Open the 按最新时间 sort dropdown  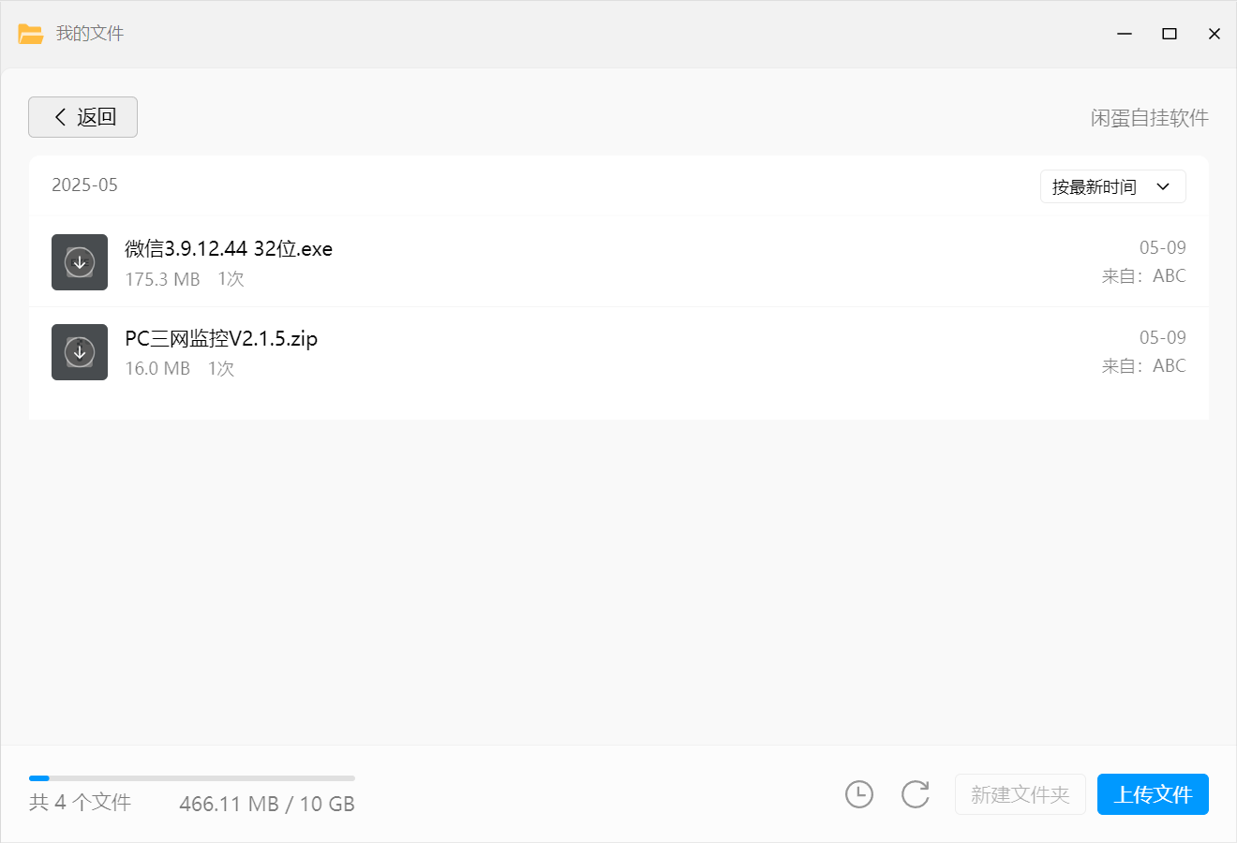[x=1113, y=186]
